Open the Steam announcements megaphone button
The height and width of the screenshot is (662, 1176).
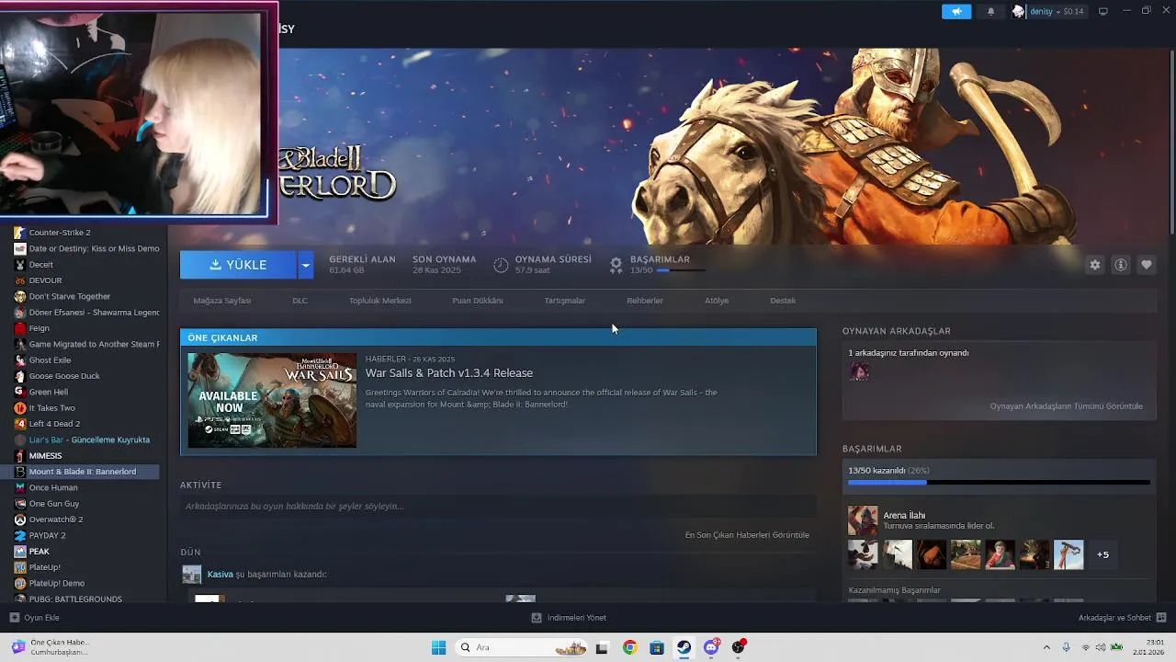[956, 11]
